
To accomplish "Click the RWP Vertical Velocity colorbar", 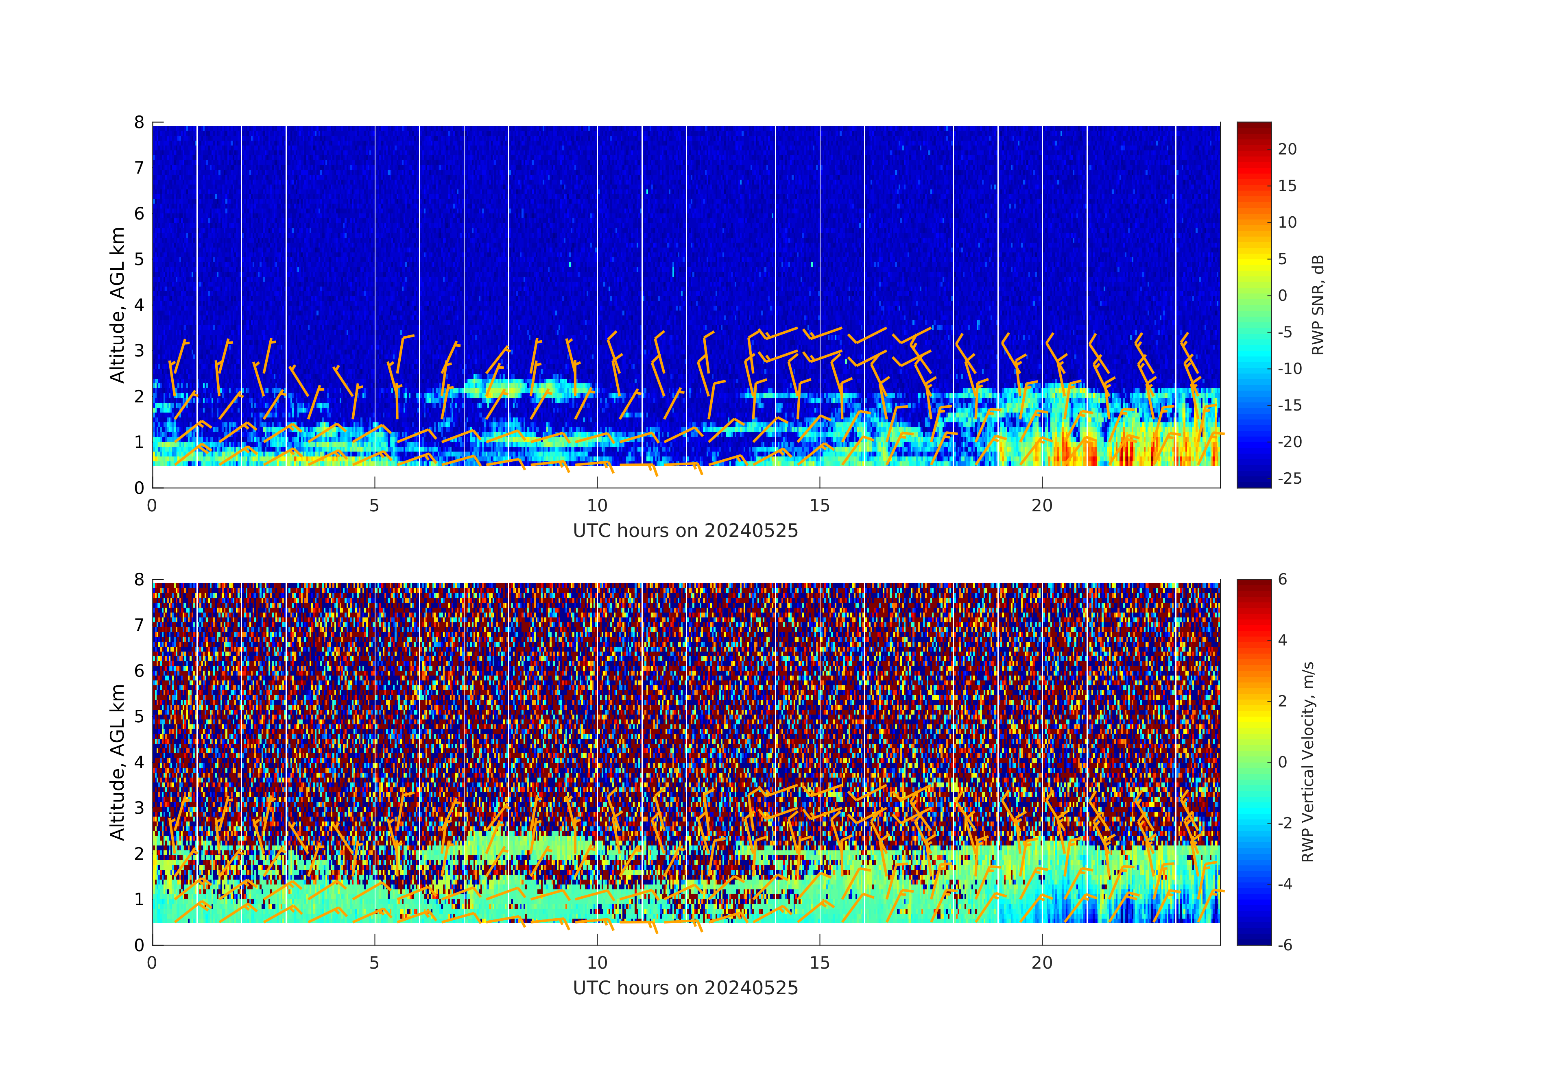I will coord(1253,761).
